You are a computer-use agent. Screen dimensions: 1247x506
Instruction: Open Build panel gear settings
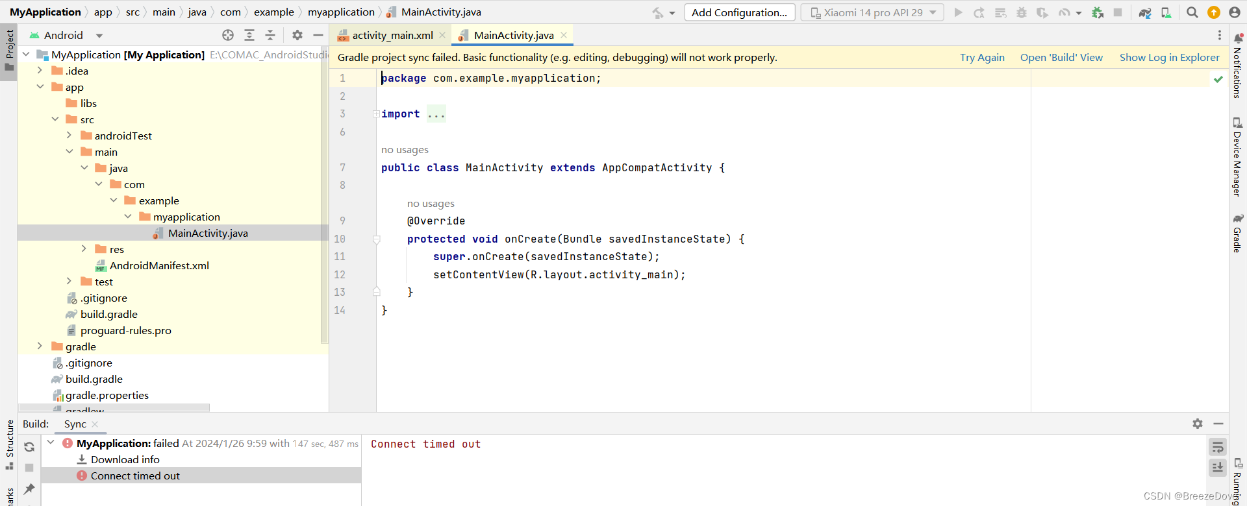coord(1198,424)
